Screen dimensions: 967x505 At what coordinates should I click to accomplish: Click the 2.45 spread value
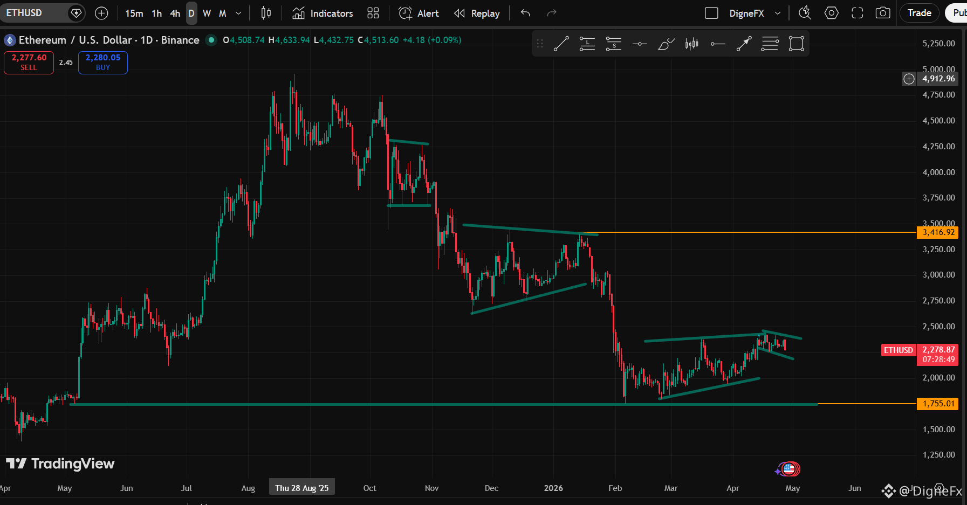tap(66, 63)
